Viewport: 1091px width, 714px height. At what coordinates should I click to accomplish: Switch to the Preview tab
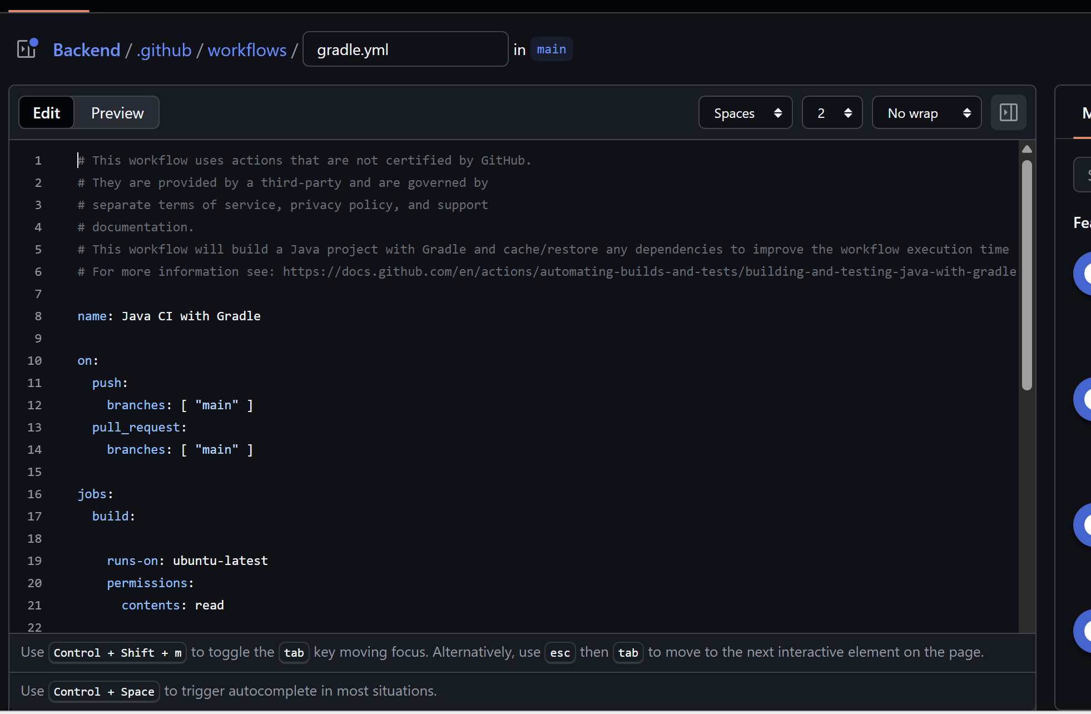pos(117,113)
